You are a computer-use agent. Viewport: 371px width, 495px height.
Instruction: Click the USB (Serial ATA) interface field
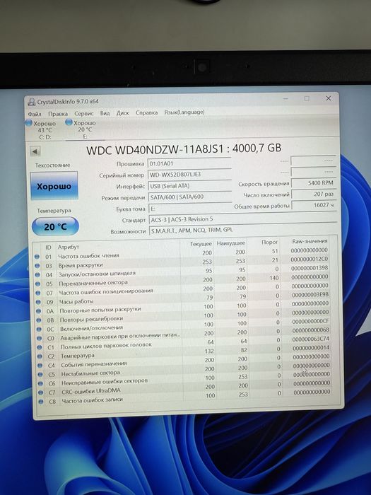pos(189,185)
